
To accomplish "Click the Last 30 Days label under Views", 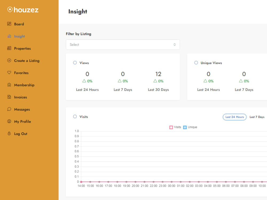I will click(x=158, y=90).
